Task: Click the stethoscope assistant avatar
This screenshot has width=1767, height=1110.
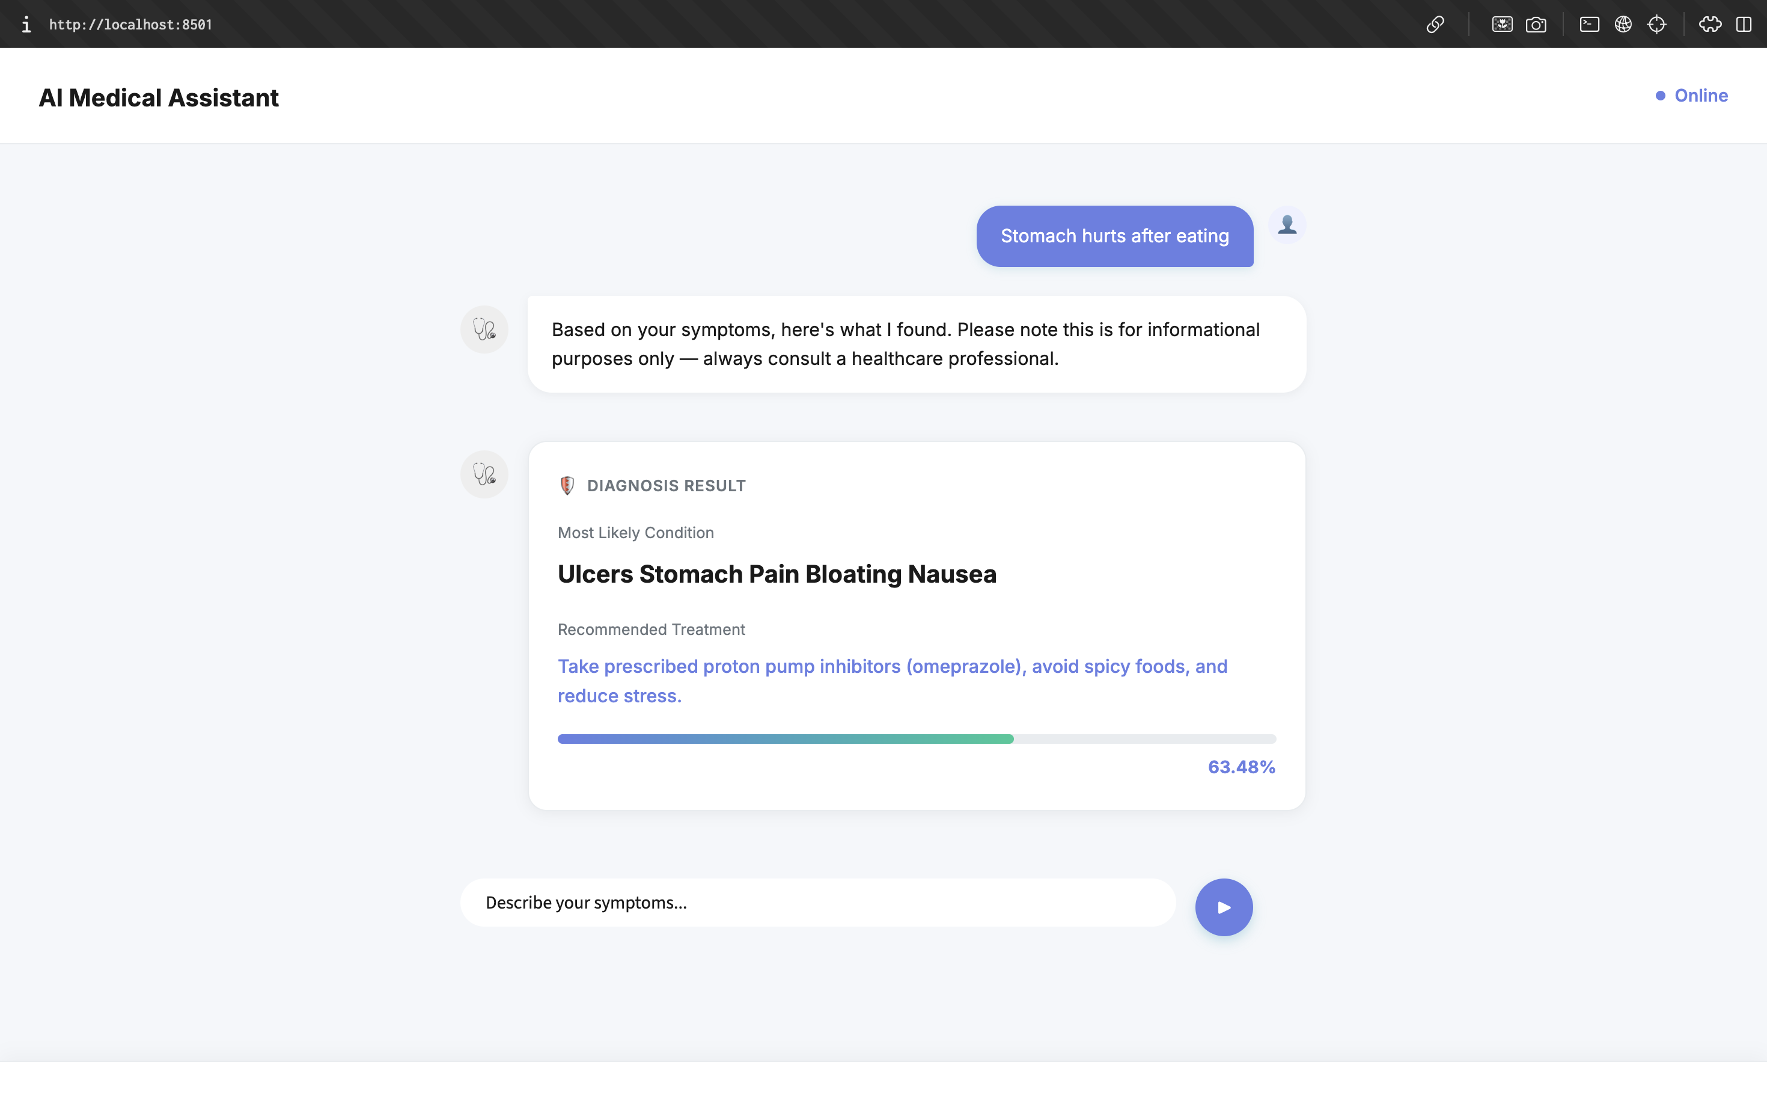Action: (484, 330)
